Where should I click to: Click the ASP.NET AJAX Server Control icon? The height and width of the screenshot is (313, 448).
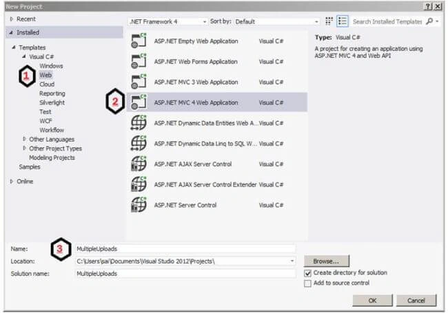coord(139,164)
